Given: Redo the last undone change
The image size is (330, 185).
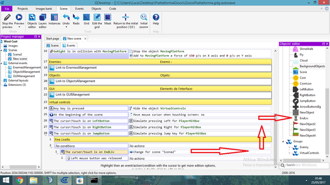Looking at the screenshot, I should pos(76,20).
